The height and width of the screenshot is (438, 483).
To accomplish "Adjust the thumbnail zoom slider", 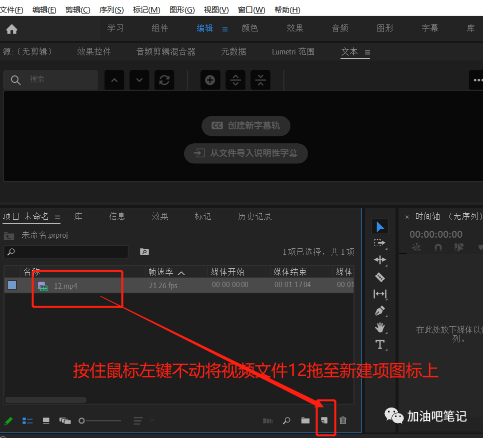I will [x=100, y=421].
